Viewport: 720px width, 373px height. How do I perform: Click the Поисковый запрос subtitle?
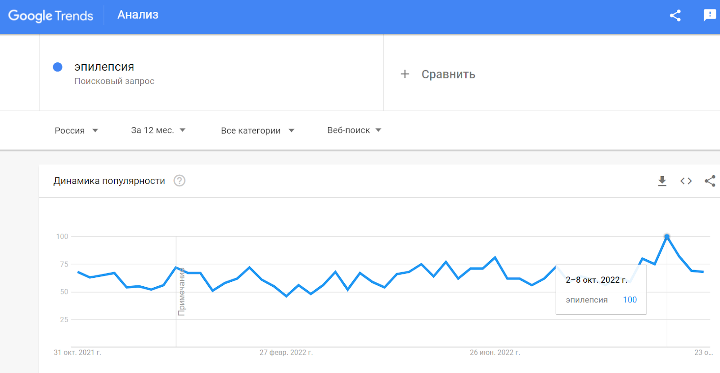point(114,81)
